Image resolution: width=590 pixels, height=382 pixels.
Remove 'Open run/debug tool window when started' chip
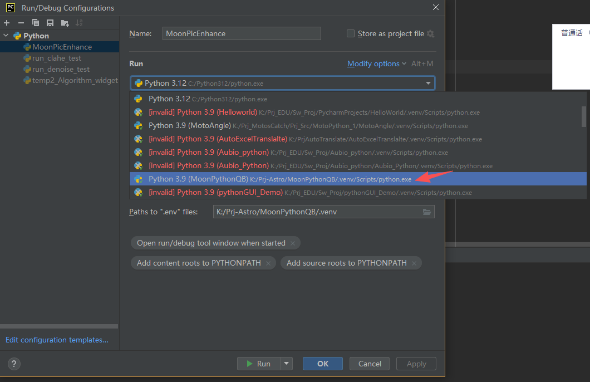pyautogui.click(x=293, y=243)
